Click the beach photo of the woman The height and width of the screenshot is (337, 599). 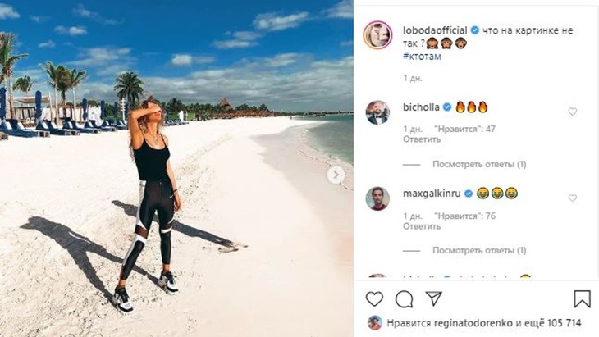coord(176,168)
